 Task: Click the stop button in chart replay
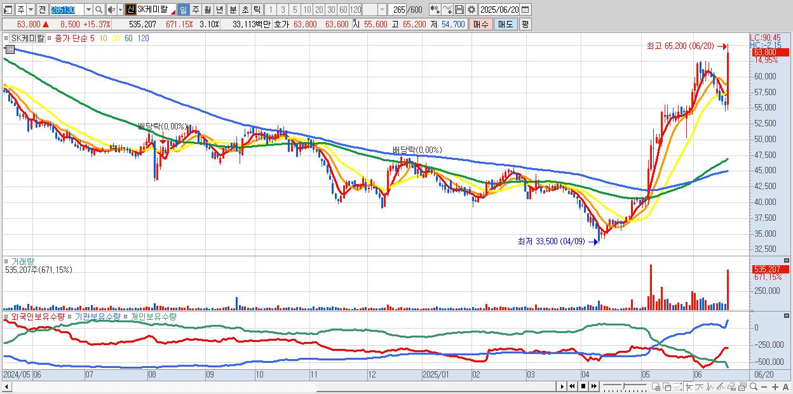click(x=583, y=386)
